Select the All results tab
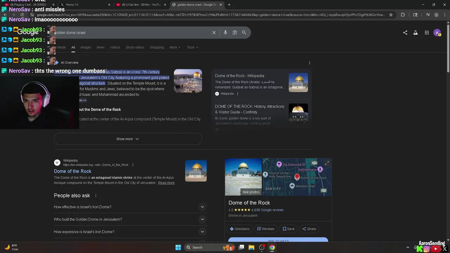This screenshot has height=253, width=450. (x=73, y=47)
